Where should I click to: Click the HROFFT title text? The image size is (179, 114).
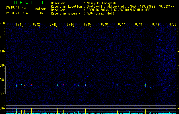(x=29, y=2)
